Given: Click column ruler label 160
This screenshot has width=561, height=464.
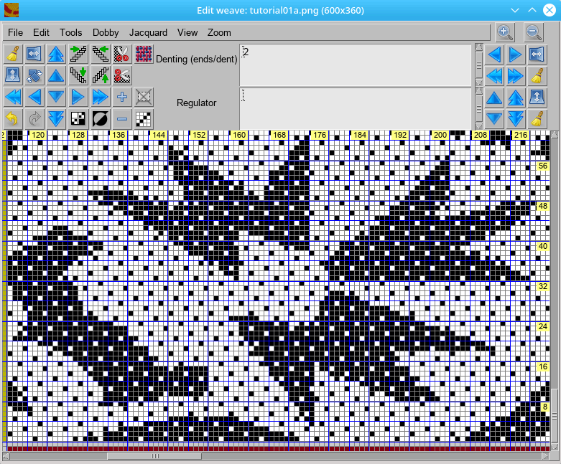Looking at the screenshot, I should (239, 135).
